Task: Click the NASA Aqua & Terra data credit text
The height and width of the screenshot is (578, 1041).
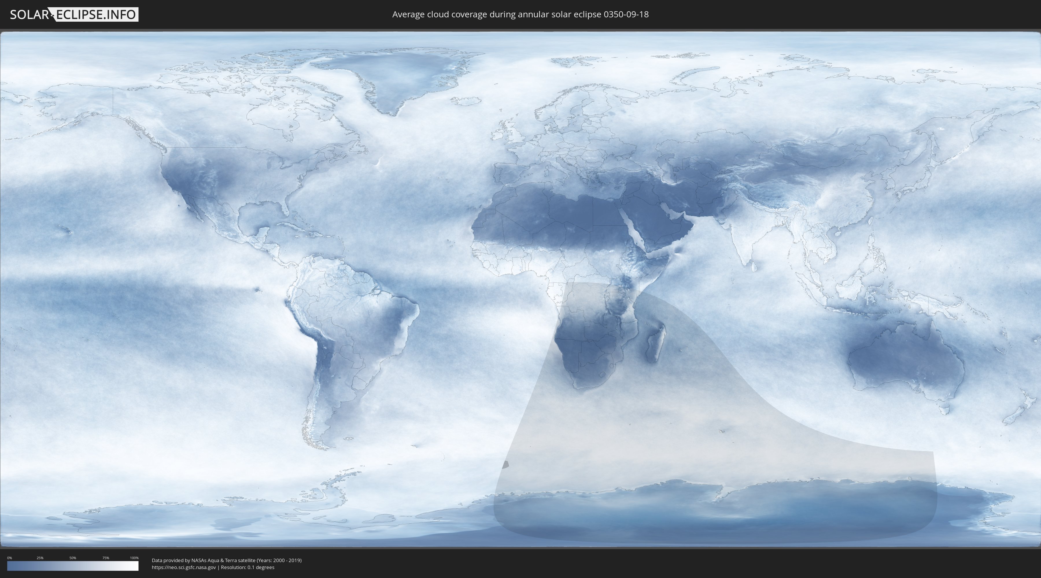Action: tap(226, 560)
